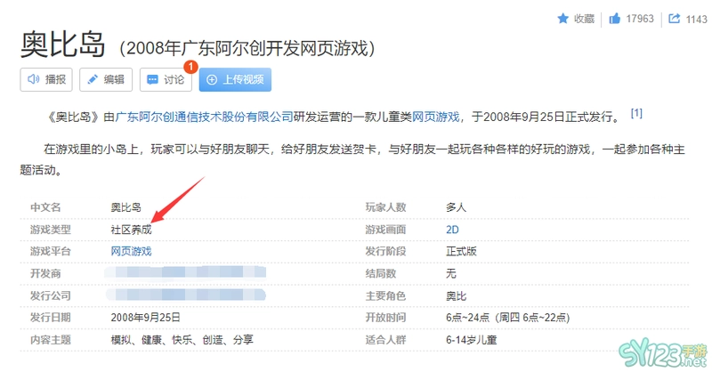Screen dimensions: 712x372
Task: Click the 奥比岛 value in 中文名 row
Action: click(x=125, y=207)
